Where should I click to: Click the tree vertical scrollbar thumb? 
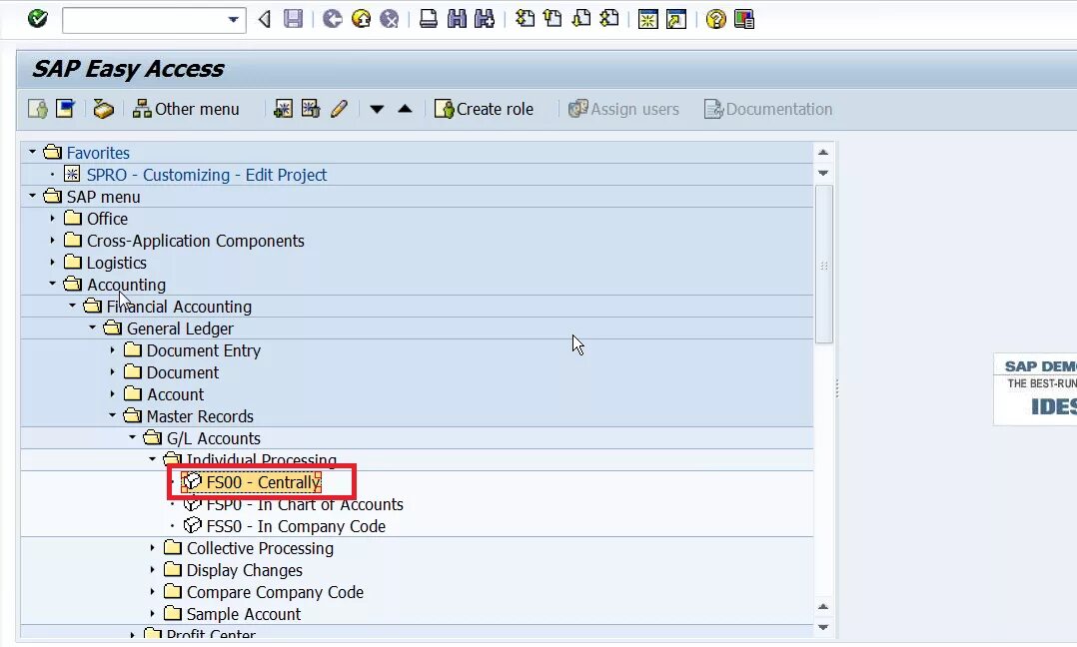coord(823,265)
